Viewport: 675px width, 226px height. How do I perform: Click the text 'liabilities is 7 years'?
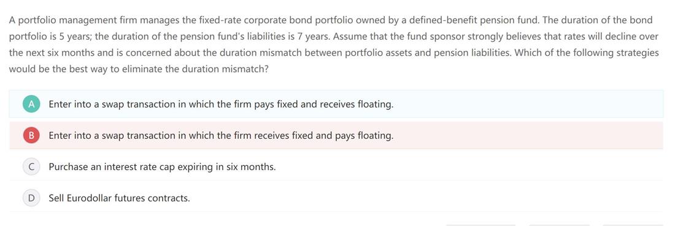tap(287, 36)
